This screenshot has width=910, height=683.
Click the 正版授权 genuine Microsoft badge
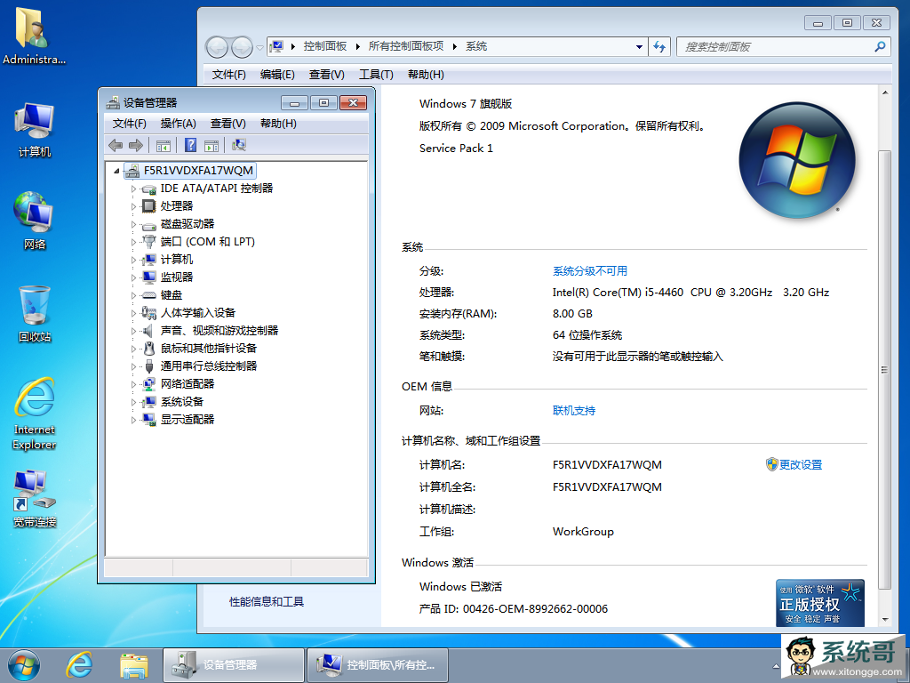pos(820,603)
